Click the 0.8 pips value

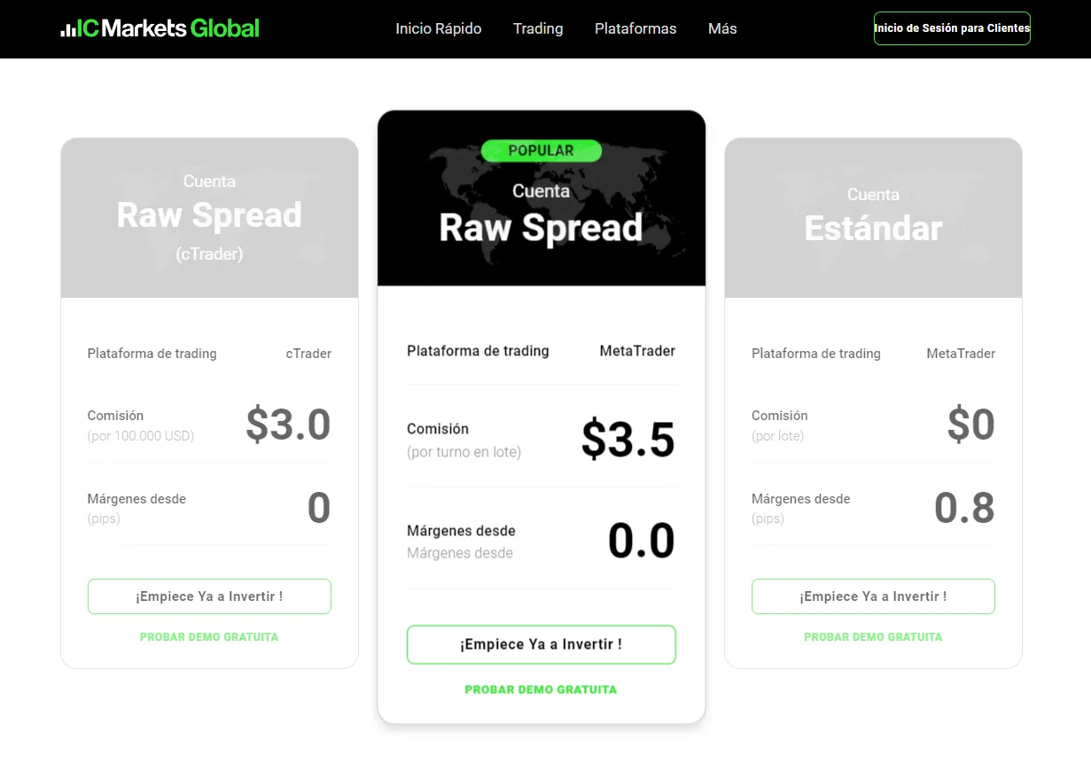pyautogui.click(x=964, y=508)
